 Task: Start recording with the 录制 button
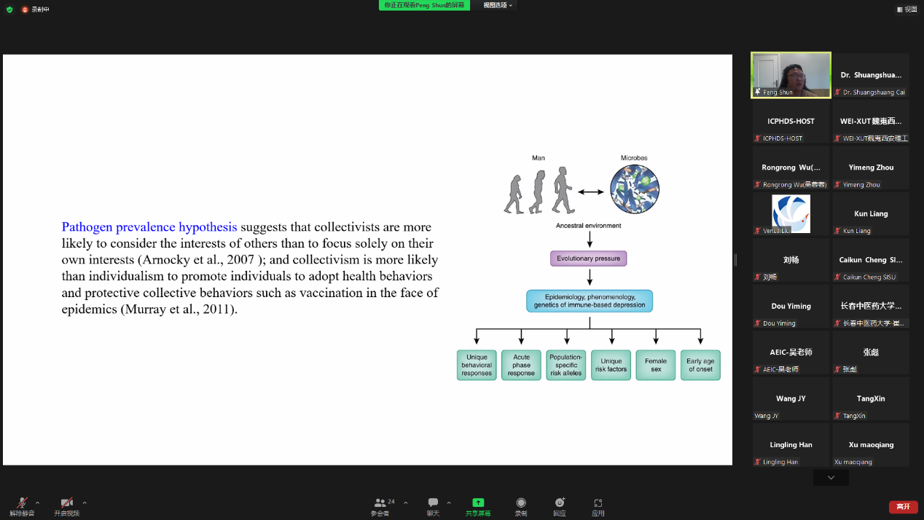[521, 503]
